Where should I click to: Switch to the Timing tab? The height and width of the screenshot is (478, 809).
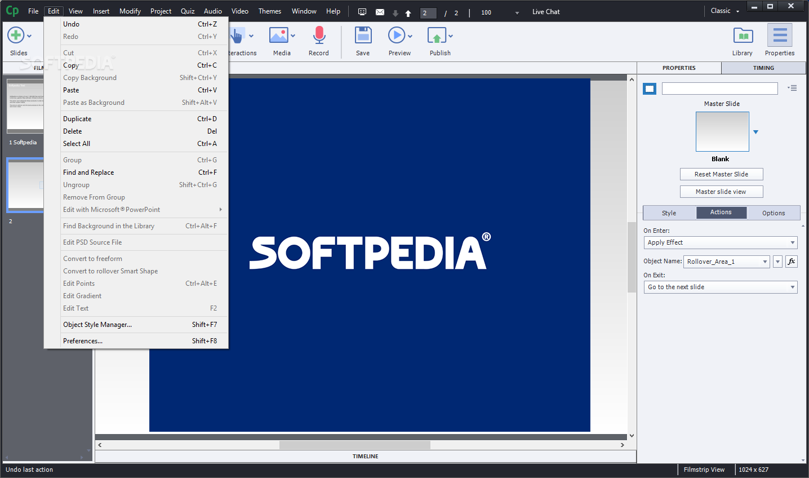(x=763, y=68)
